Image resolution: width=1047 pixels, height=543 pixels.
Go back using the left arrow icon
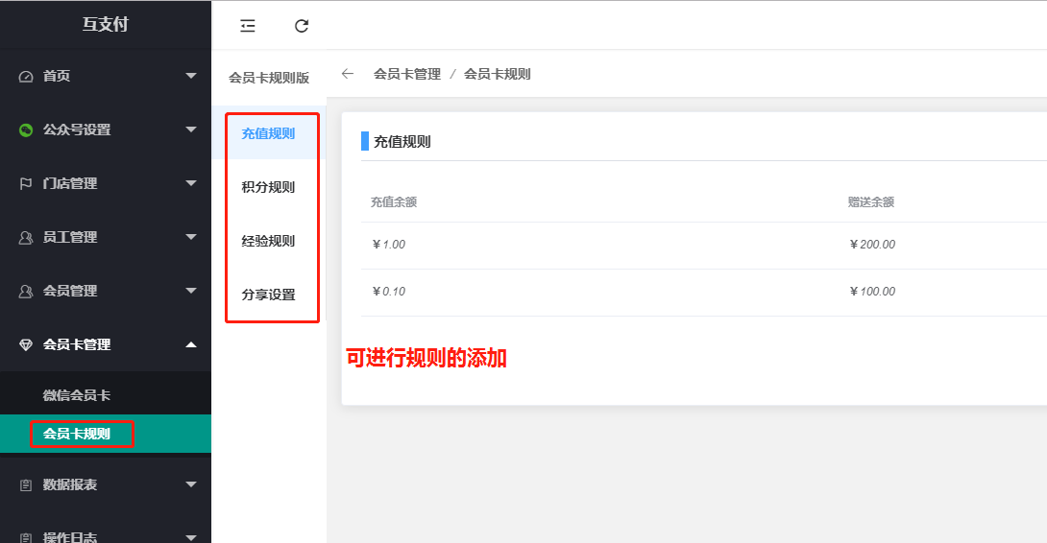(347, 74)
